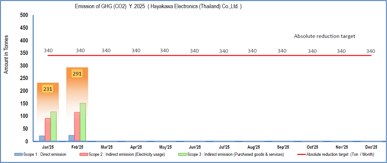Select the Scope 2 red legend swatch
The image size is (387, 163).
click(84, 155)
